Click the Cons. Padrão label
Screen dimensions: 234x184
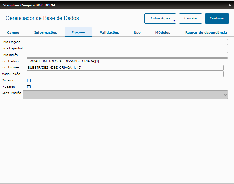(x=11, y=93)
